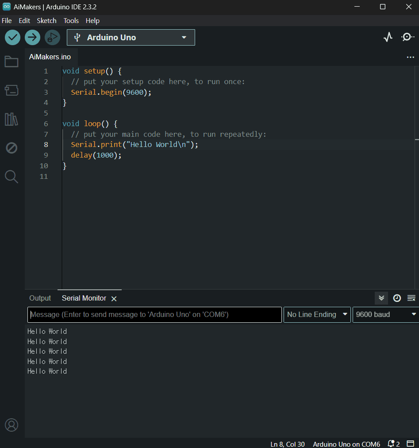419x448 pixels.
Task: Open the Search panel in sidebar
Action: click(x=12, y=177)
